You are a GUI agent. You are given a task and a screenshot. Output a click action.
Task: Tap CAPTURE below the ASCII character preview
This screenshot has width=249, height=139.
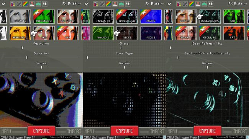124,131
